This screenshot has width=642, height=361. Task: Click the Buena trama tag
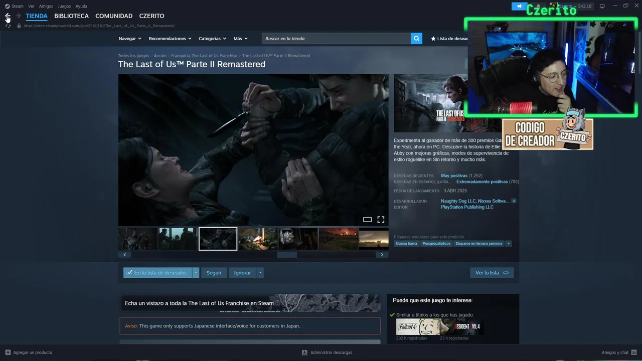(407, 244)
